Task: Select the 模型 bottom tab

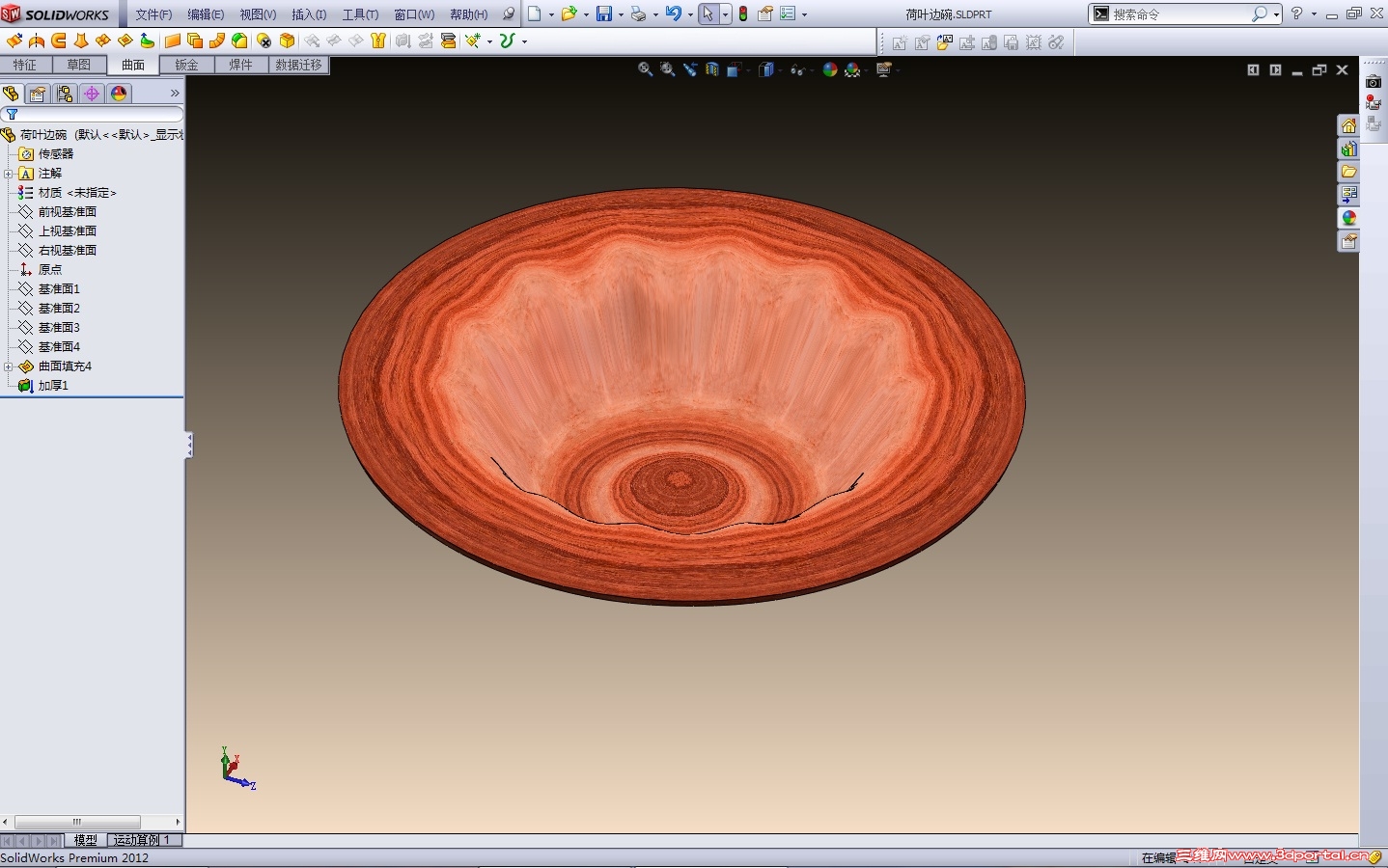Action: coord(85,840)
